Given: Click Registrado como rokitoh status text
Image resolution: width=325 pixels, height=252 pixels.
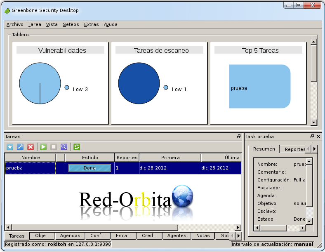Looking at the screenshot, I should pyautogui.click(x=58, y=244).
